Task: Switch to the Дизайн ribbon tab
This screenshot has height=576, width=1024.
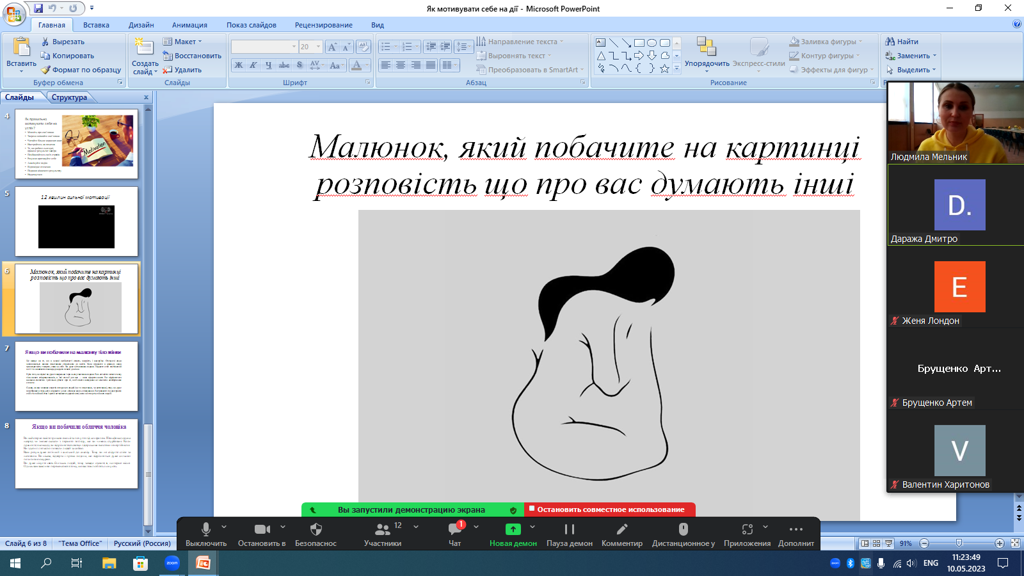Action: point(141,25)
